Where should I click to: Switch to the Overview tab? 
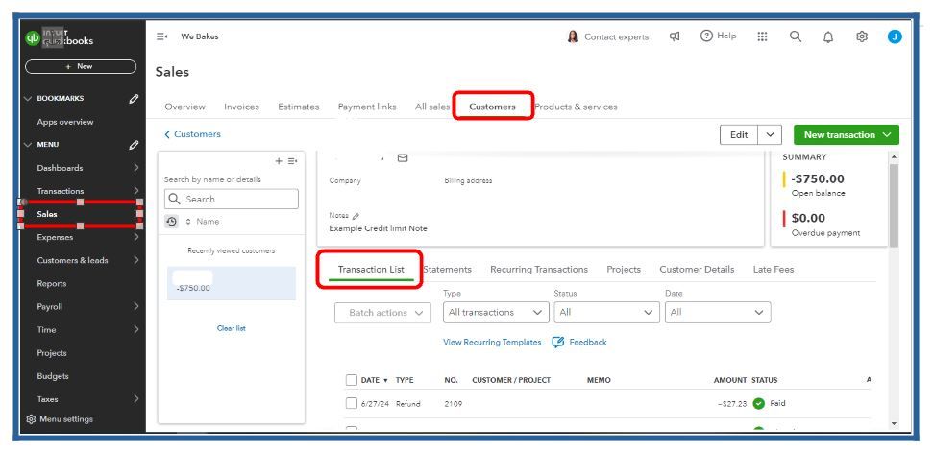(x=184, y=107)
